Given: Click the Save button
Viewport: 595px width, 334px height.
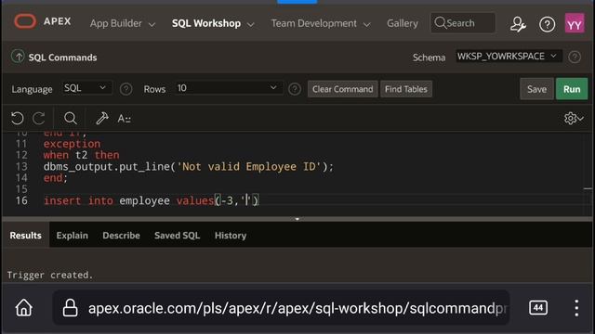Looking at the screenshot, I should click(x=536, y=89).
